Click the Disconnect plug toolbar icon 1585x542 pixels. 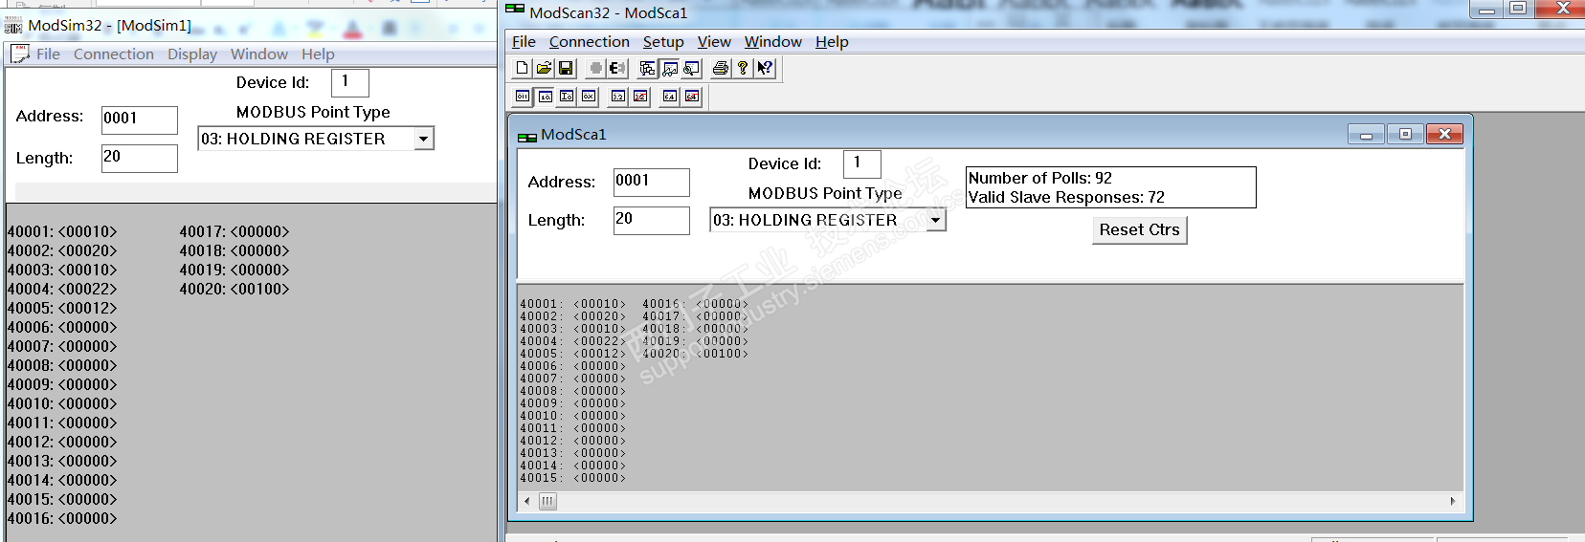click(x=617, y=68)
